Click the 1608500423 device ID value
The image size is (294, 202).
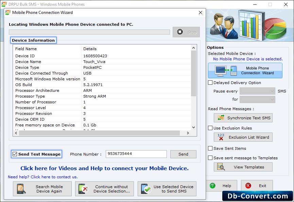tap(95, 56)
